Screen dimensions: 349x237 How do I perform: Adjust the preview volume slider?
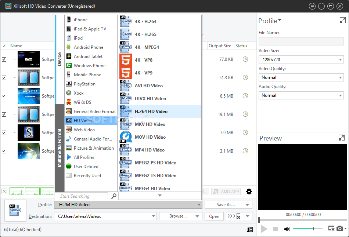click(x=307, y=229)
